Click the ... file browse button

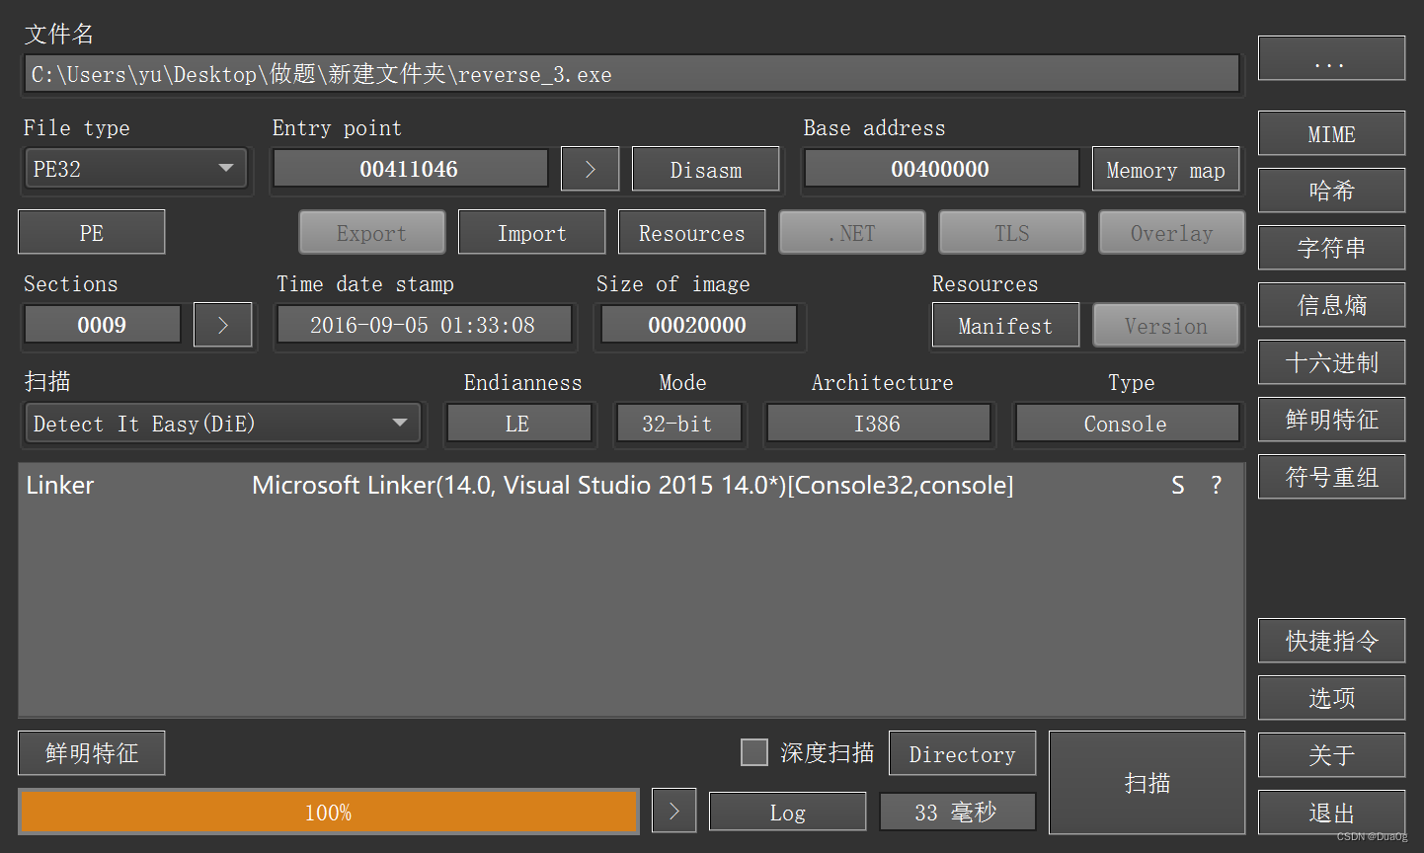pos(1330,58)
